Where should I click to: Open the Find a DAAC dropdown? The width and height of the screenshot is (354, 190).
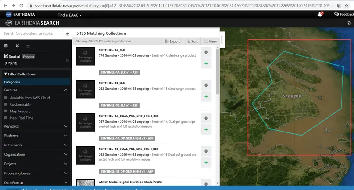pyautogui.click(x=69, y=15)
